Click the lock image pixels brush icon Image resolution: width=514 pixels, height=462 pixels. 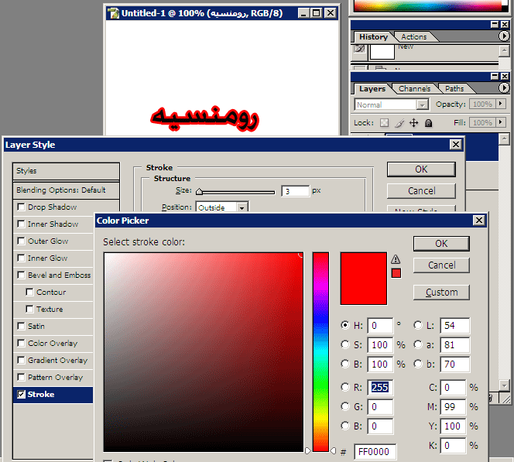(x=399, y=122)
